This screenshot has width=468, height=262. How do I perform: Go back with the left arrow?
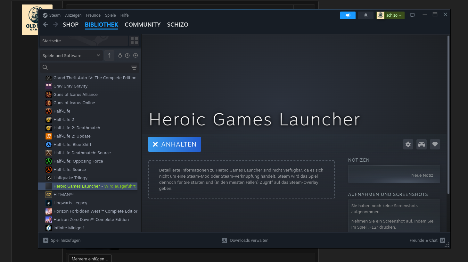click(45, 24)
